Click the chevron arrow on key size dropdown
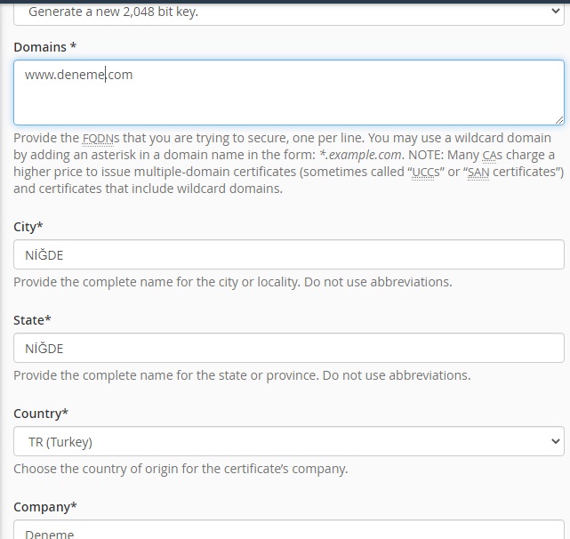The width and height of the screenshot is (570, 539). [555, 12]
